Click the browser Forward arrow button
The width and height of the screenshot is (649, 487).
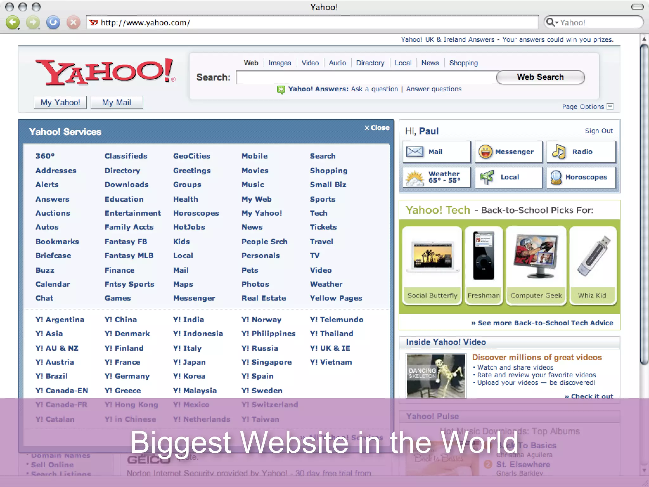(33, 23)
